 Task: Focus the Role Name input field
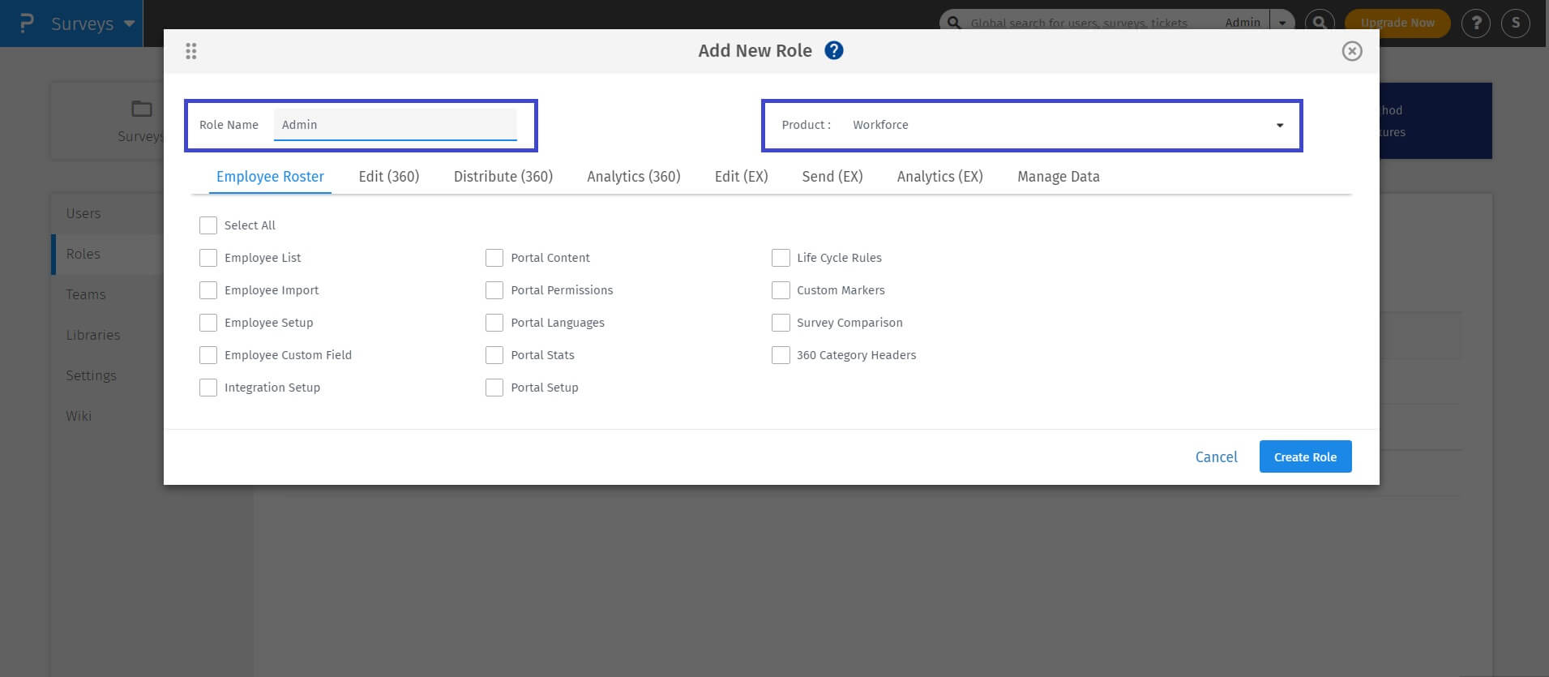[x=396, y=125]
